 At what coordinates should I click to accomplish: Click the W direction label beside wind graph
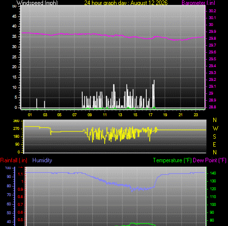215,128
